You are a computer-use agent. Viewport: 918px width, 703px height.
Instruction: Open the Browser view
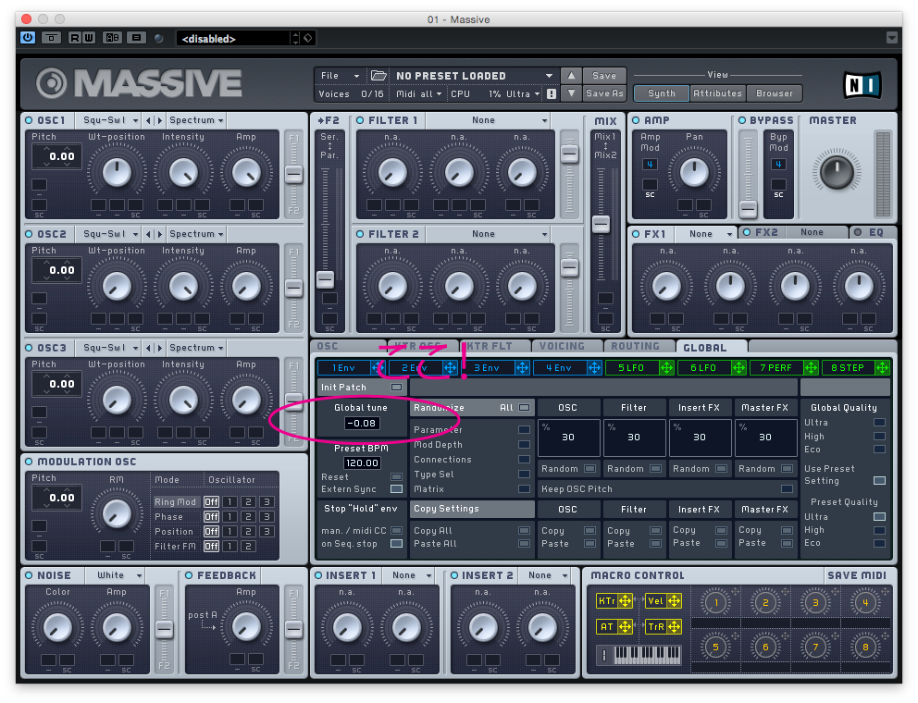pyautogui.click(x=774, y=93)
